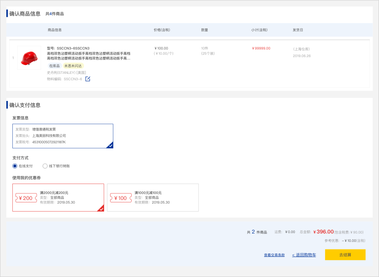The width and height of the screenshot is (379, 277).
Task: Open the product title 高档双色沾塑柄活动扳手
Action: pos(89,55)
